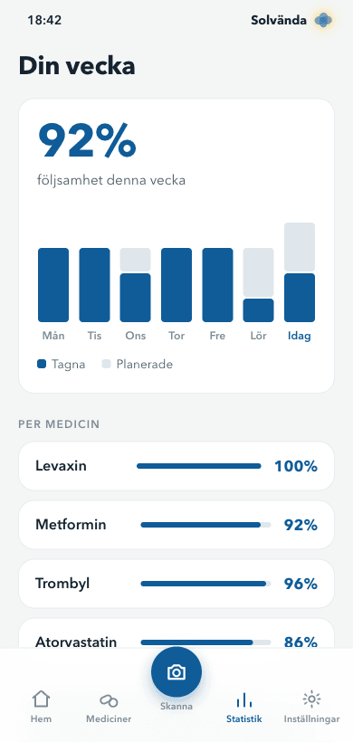This screenshot has width=353, height=742.
Task: Click the Metformin 92% progress bar
Action: tap(205, 525)
